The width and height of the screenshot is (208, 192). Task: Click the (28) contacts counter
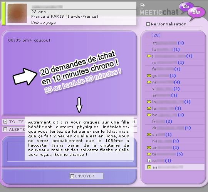click(156, 35)
